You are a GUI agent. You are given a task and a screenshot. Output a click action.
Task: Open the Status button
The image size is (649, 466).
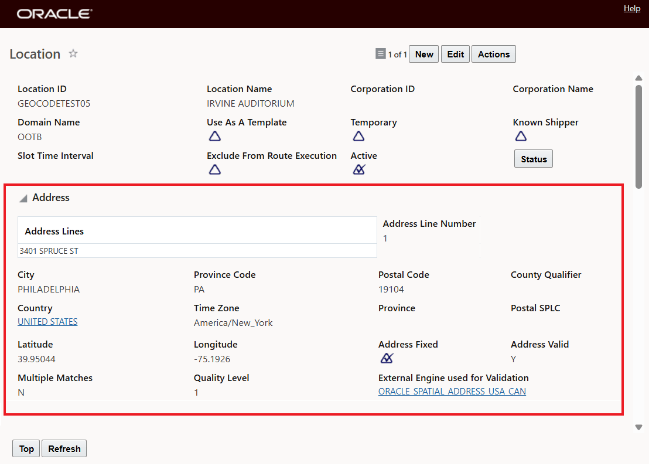tap(533, 159)
